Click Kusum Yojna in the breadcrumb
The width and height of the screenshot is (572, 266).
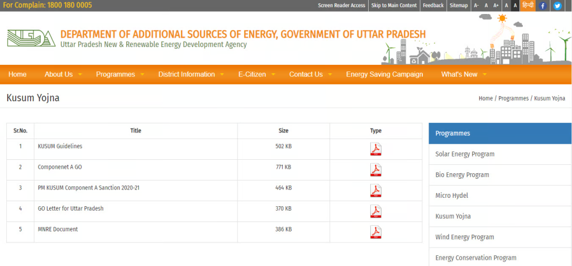[x=550, y=98]
